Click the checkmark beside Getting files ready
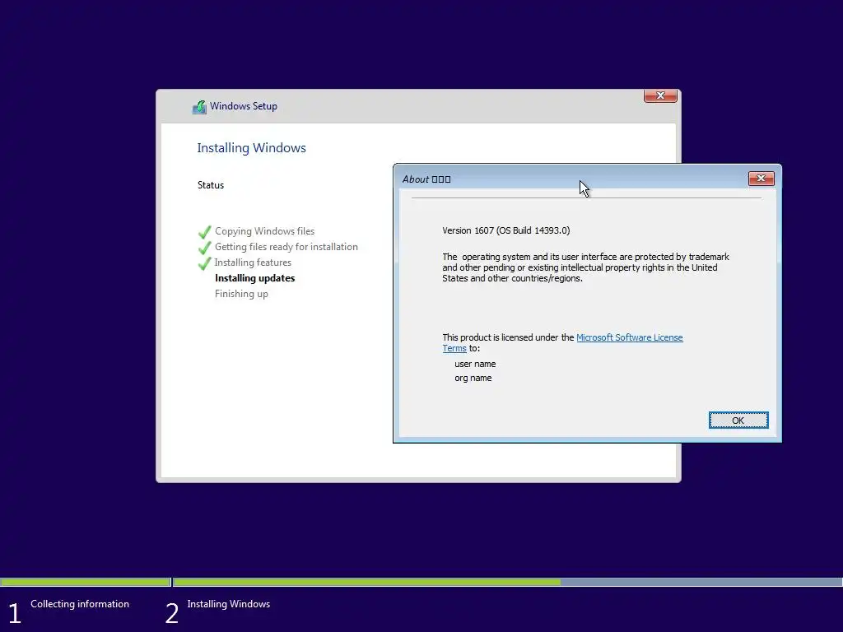The height and width of the screenshot is (632, 843). pos(204,248)
